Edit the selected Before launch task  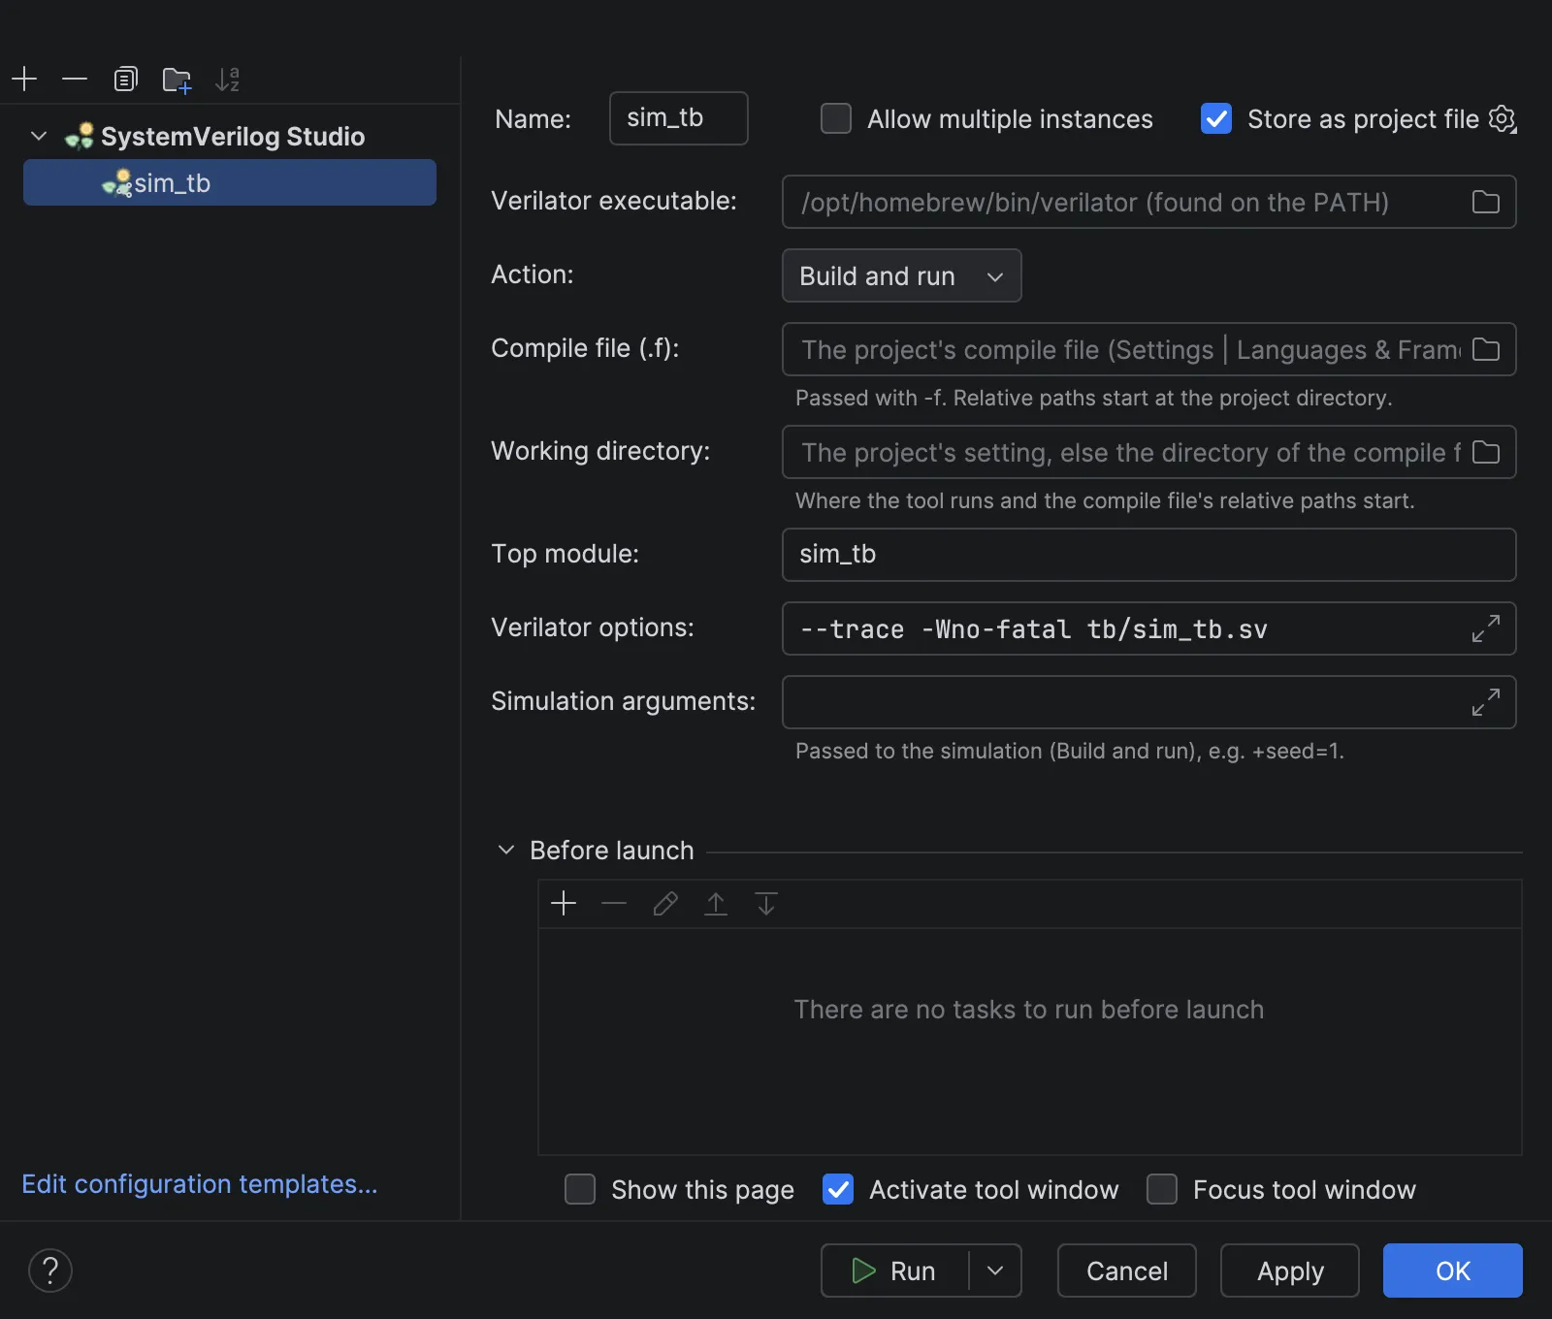[x=665, y=904]
